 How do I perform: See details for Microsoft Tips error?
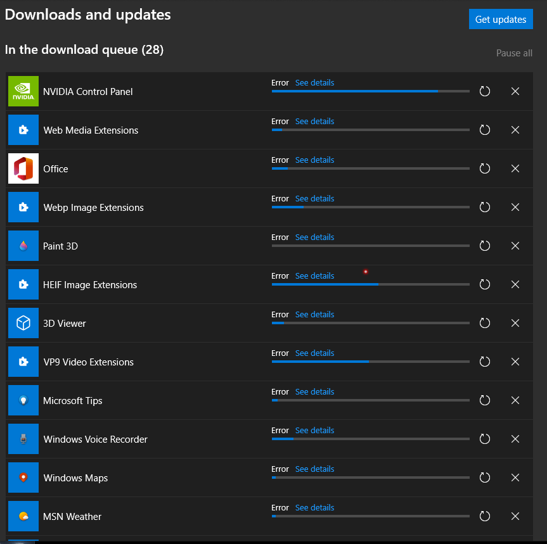pyautogui.click(x=314, y=392)
